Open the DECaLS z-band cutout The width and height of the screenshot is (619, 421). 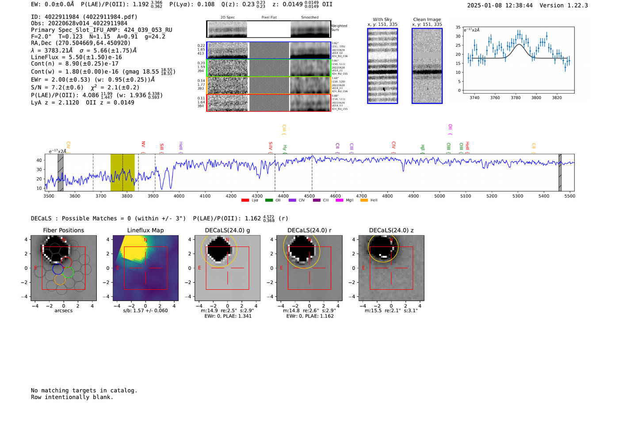click(x=391, y=268)
